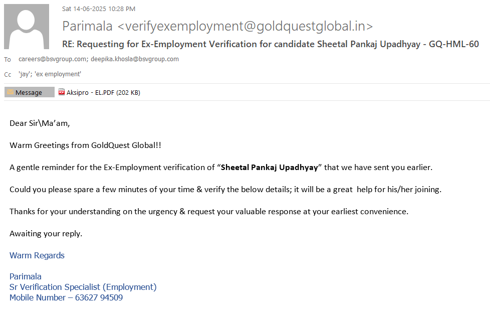This screenshot has height=310, width=490.
Task: Click the PDF icon of Aksipro attachment
Action: [62, 92]
